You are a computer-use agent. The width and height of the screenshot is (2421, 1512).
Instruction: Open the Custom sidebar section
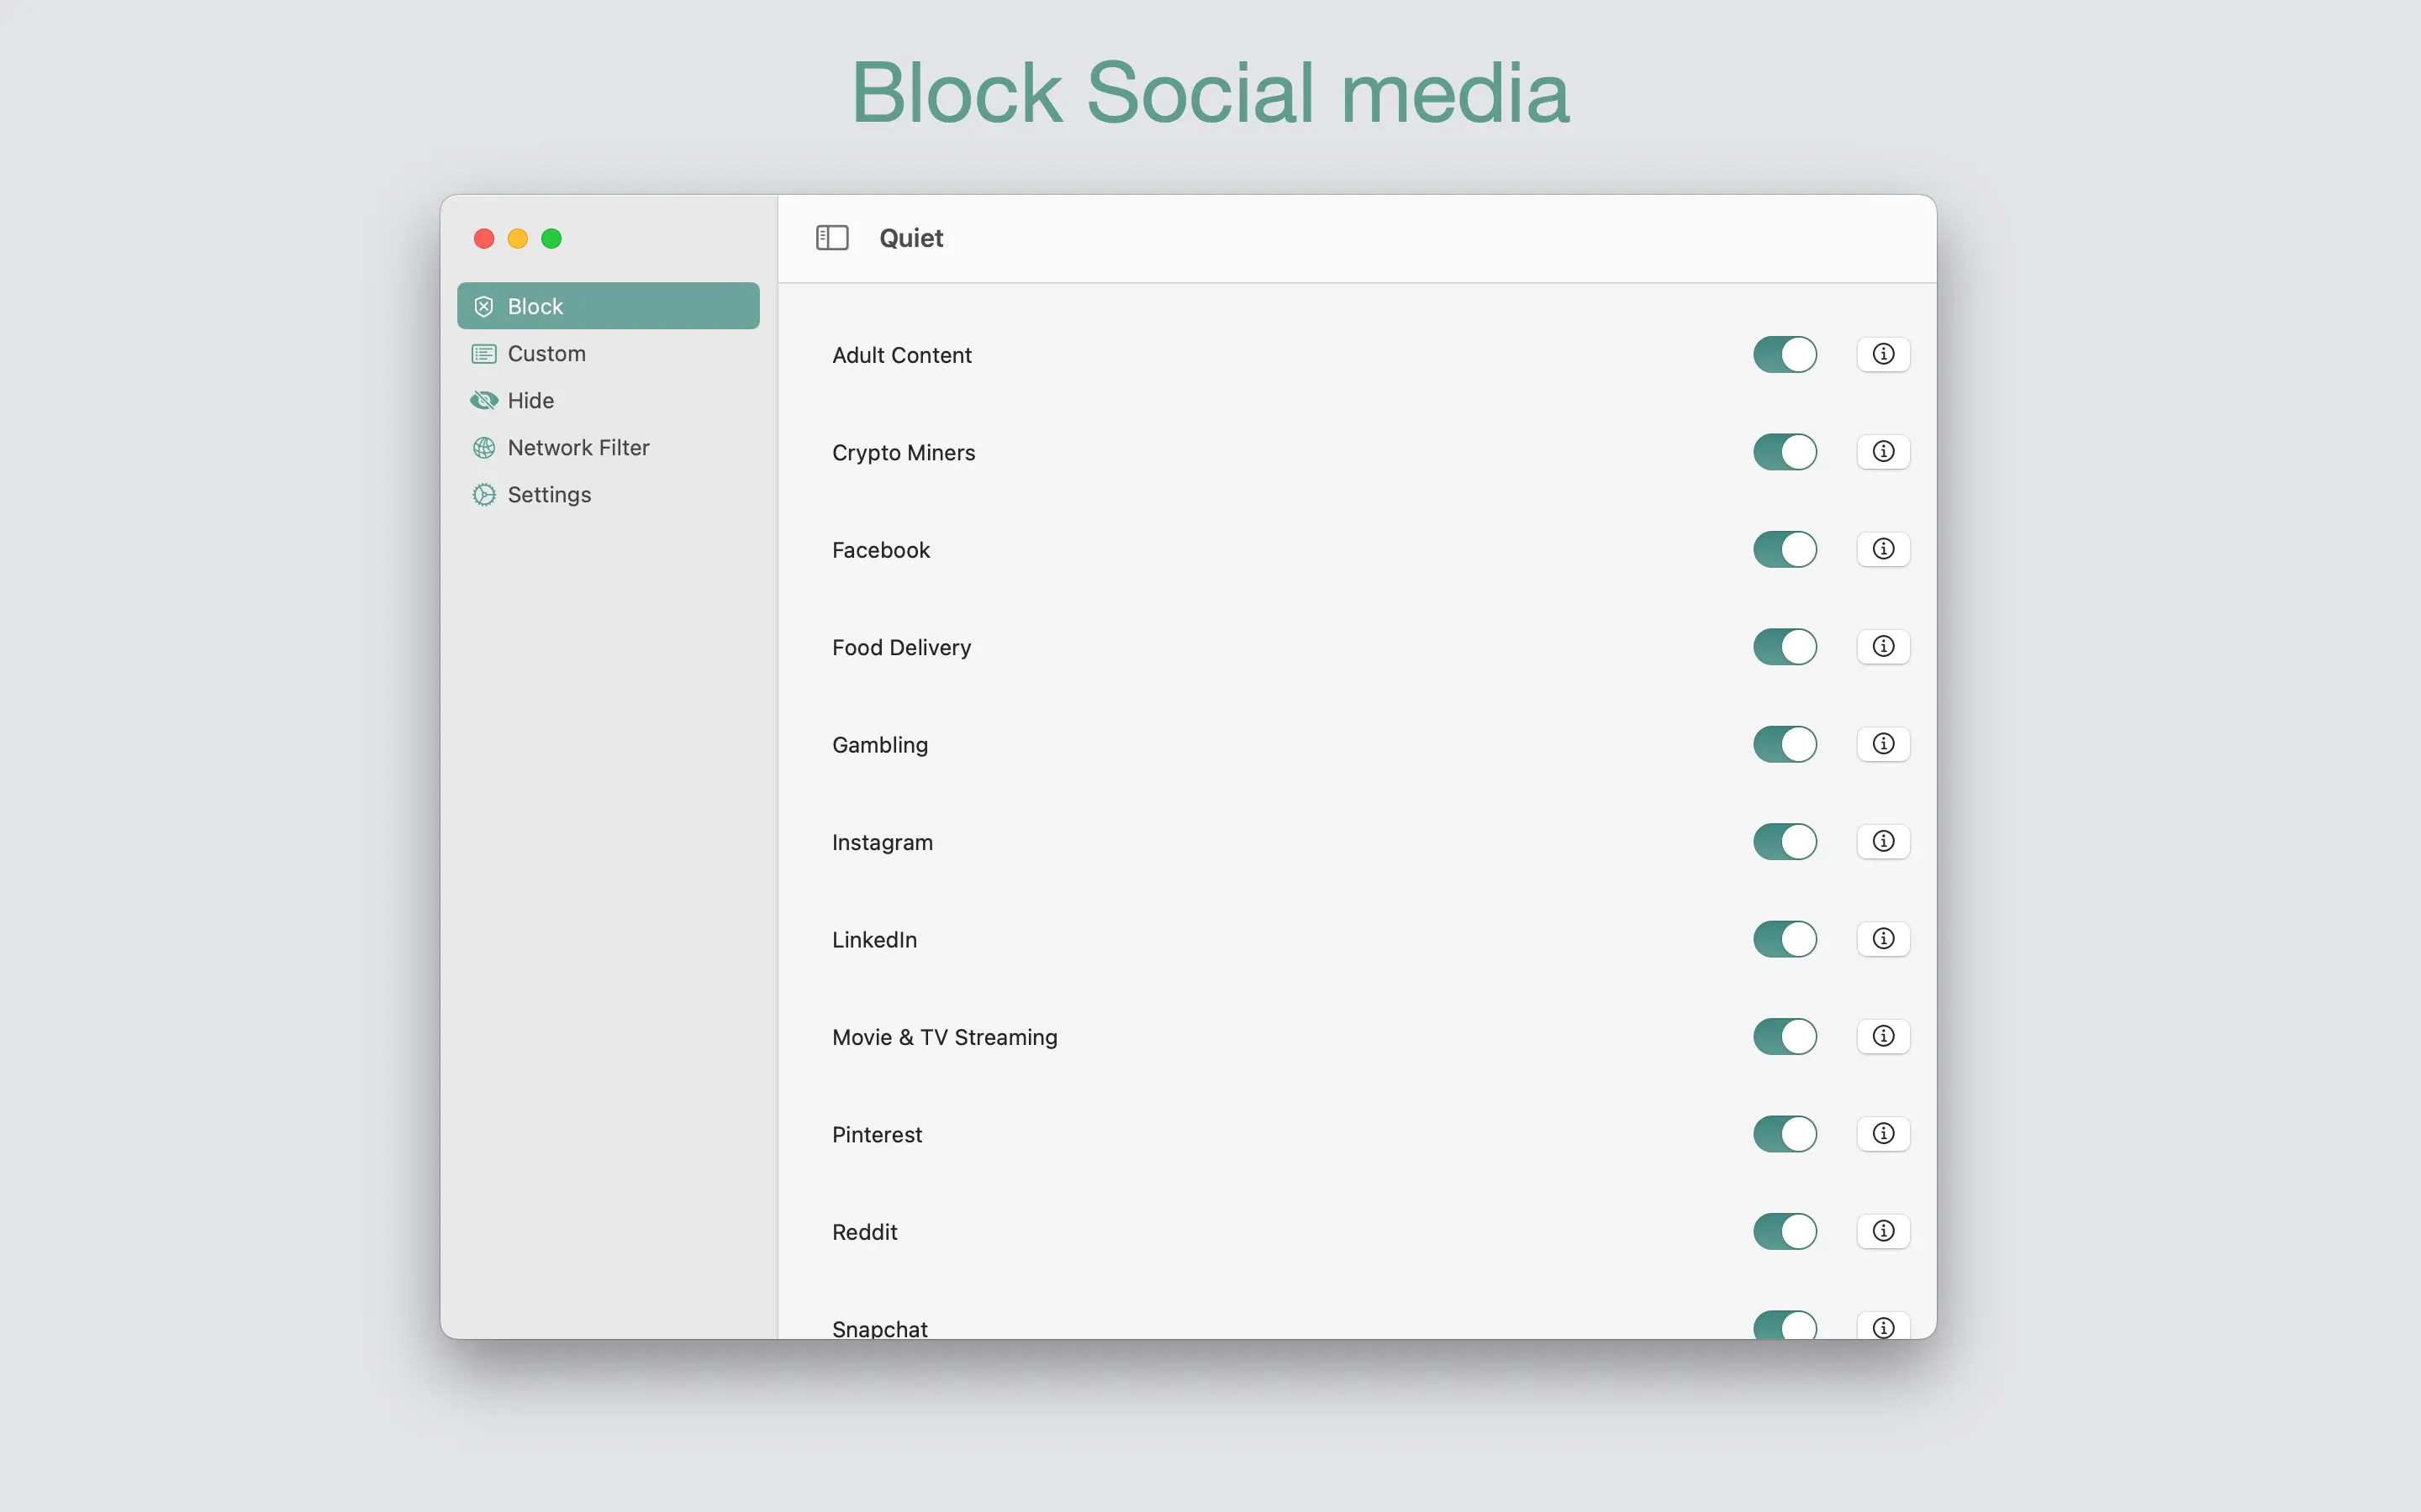546,354
